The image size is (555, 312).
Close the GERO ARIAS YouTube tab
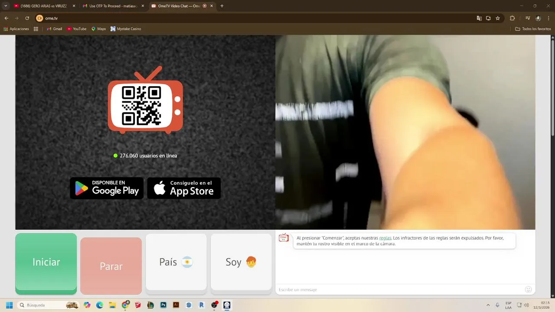[x=74, y=6]
